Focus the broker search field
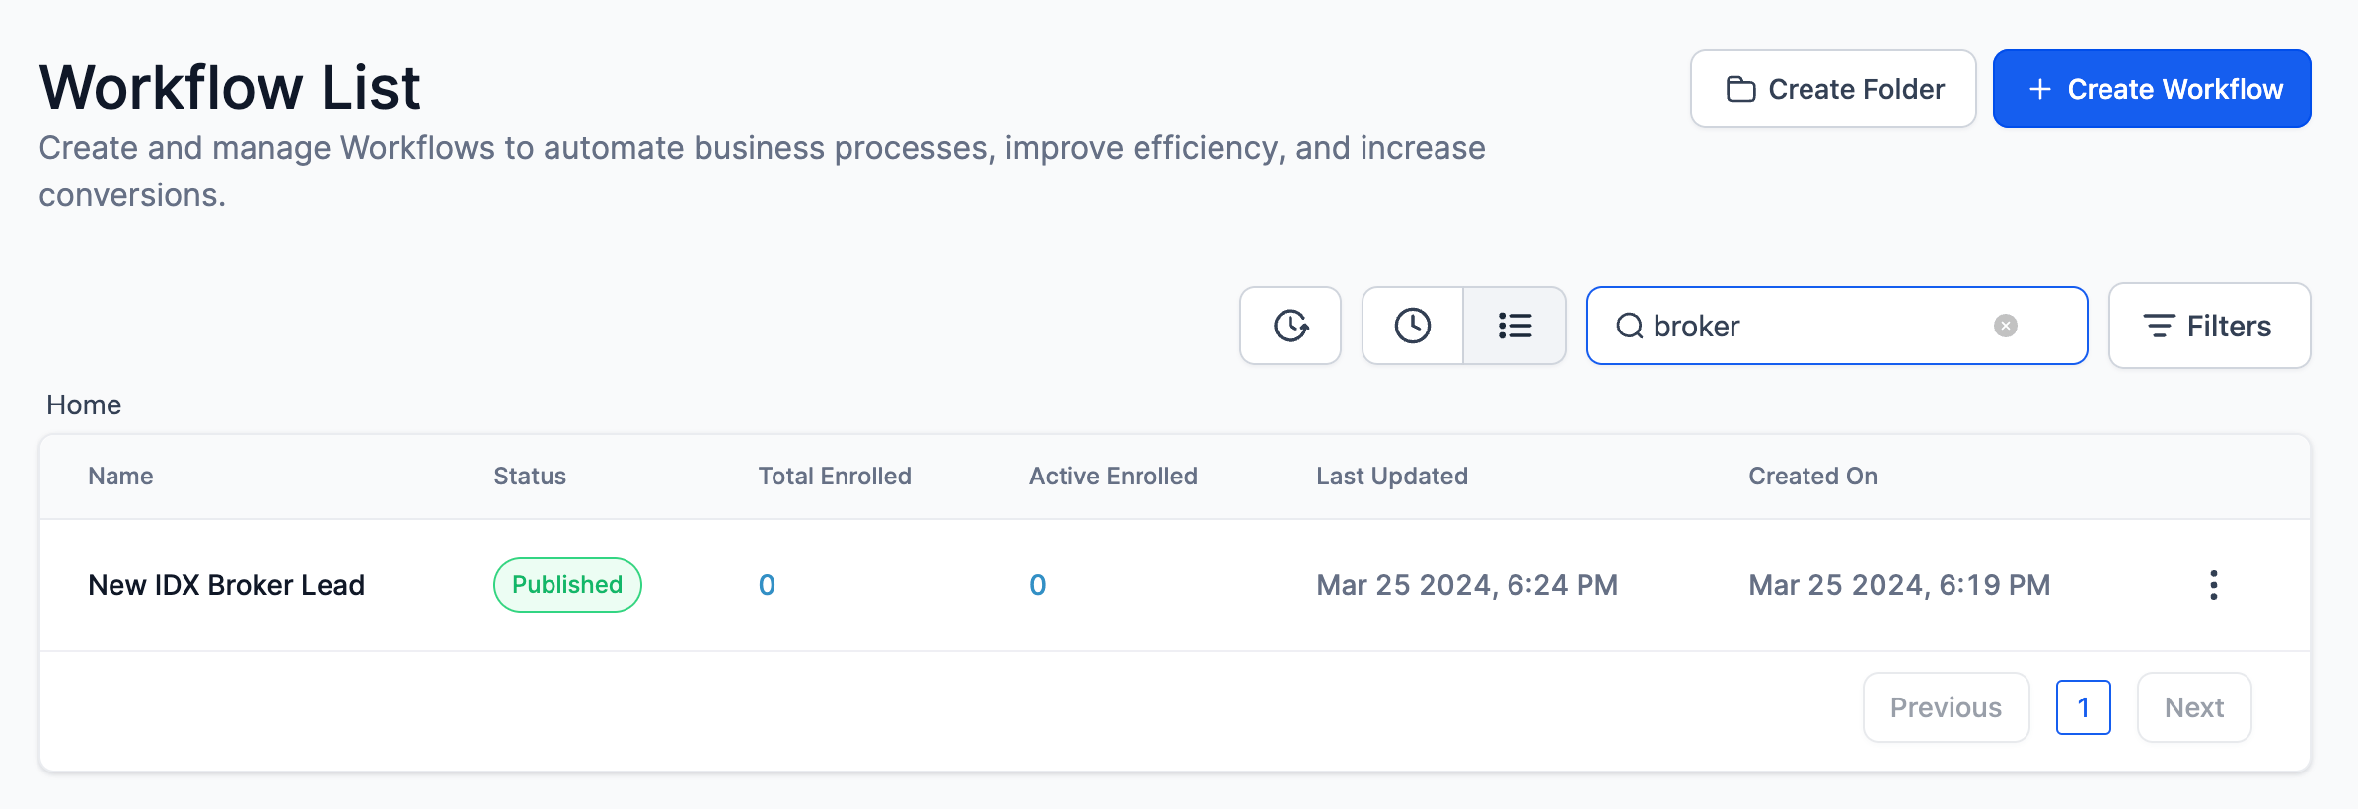This screenshot has width=2358, height=809. coord(1815,326)
